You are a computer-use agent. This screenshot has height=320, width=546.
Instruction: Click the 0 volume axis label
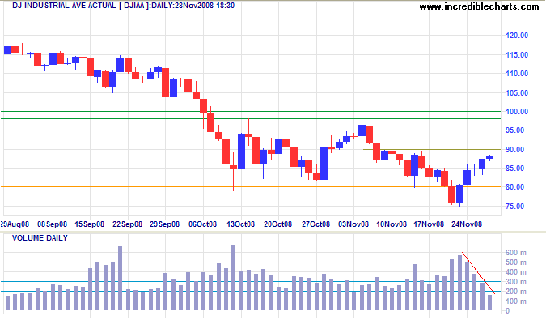pos(508,311)
